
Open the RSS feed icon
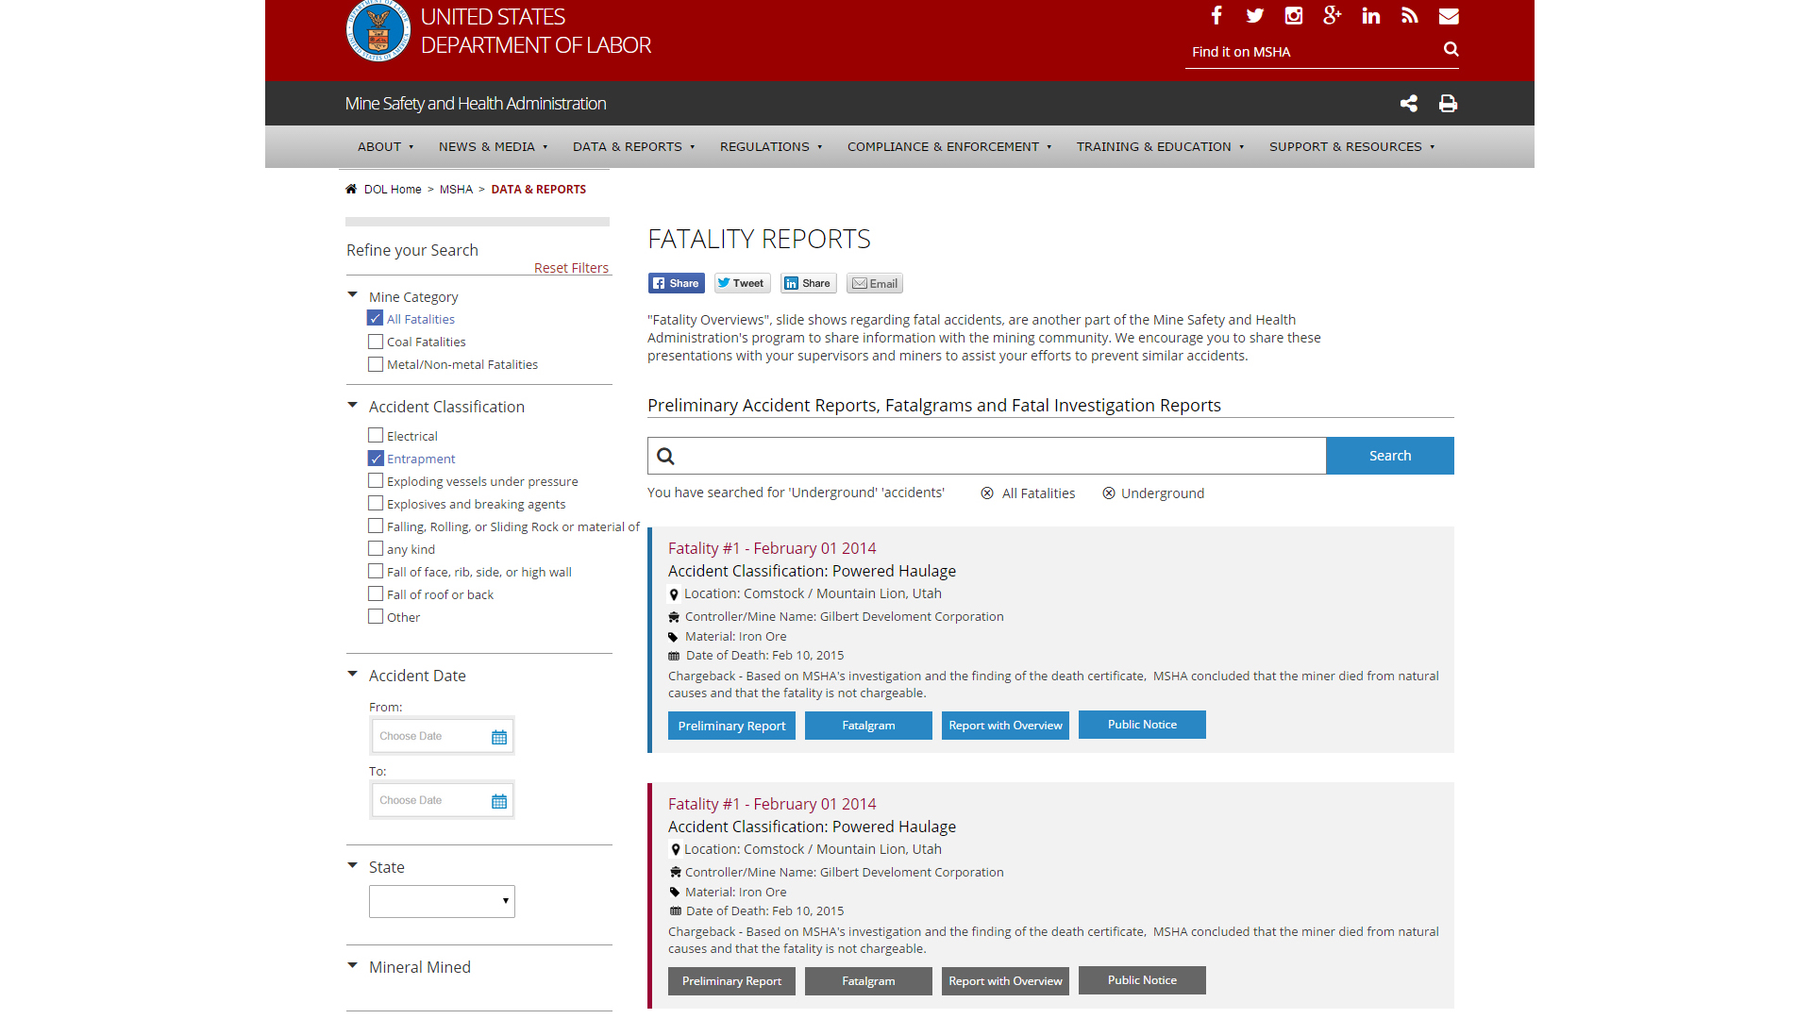click(x=1409, y=15)
